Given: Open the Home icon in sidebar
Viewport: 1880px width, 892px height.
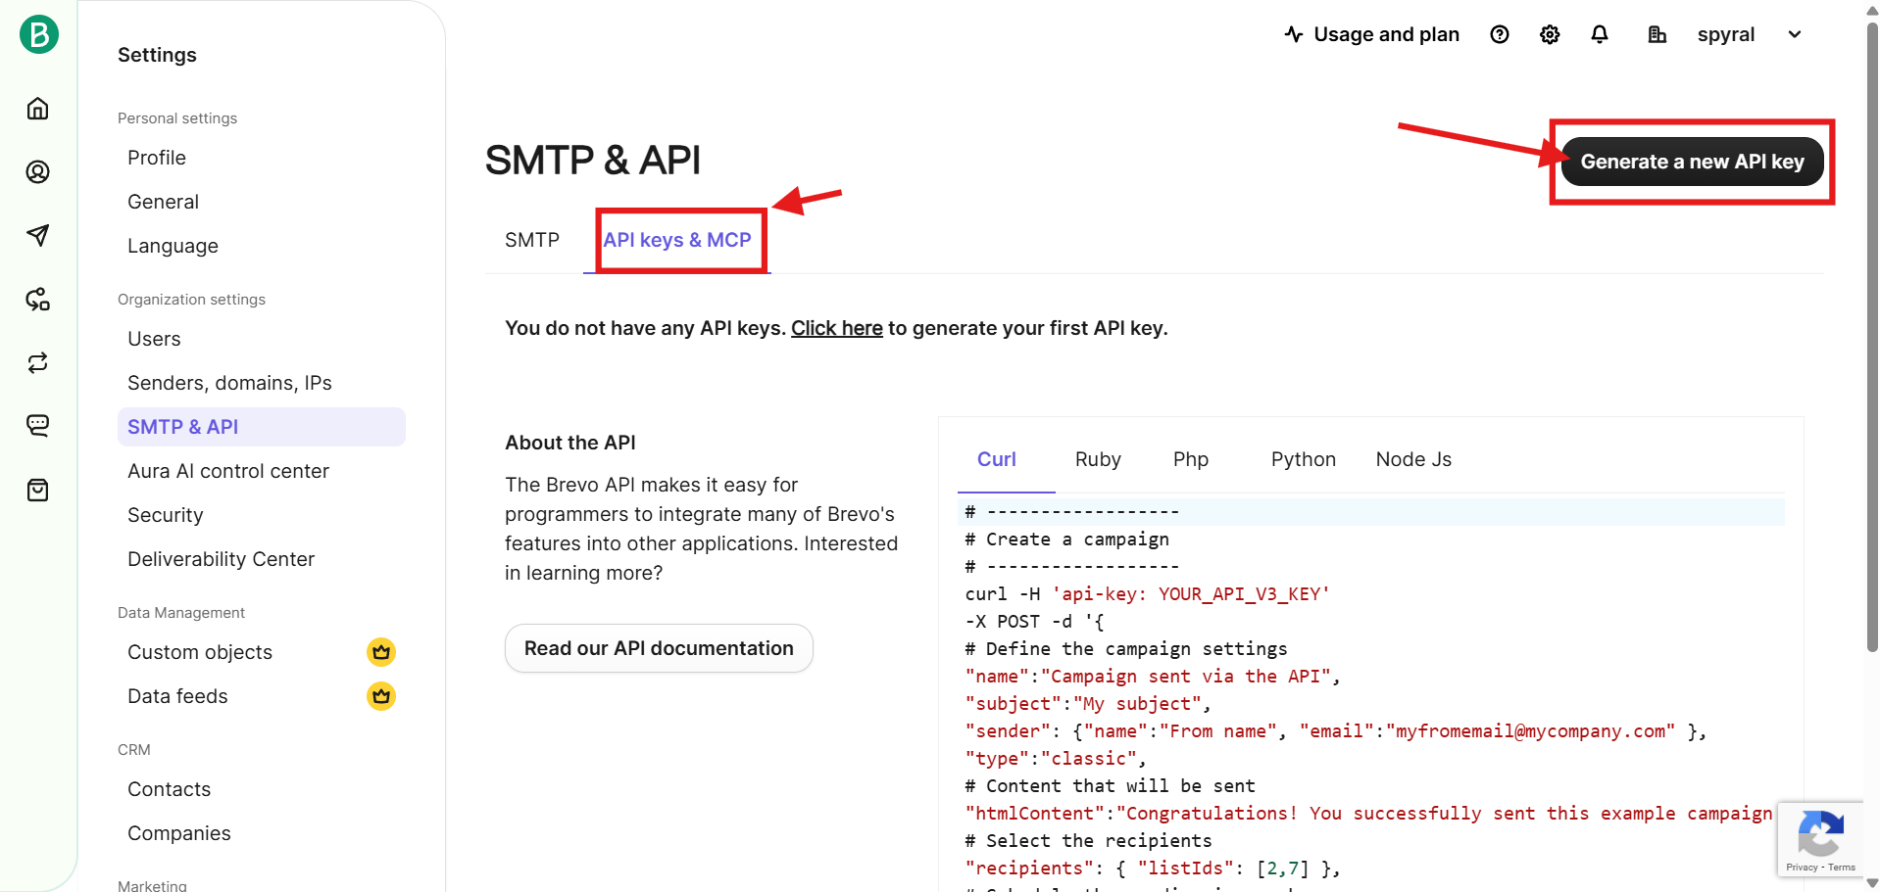Looking at the screenshot, I should click(x=37, y=108).
